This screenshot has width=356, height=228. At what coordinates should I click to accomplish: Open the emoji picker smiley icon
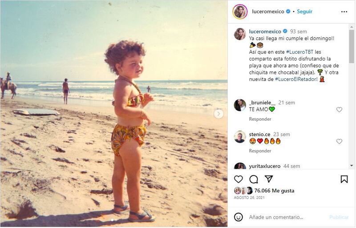coord(239,217)
